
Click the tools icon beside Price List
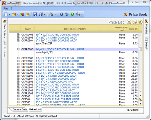pyautogui.click(x=140, y=22)
